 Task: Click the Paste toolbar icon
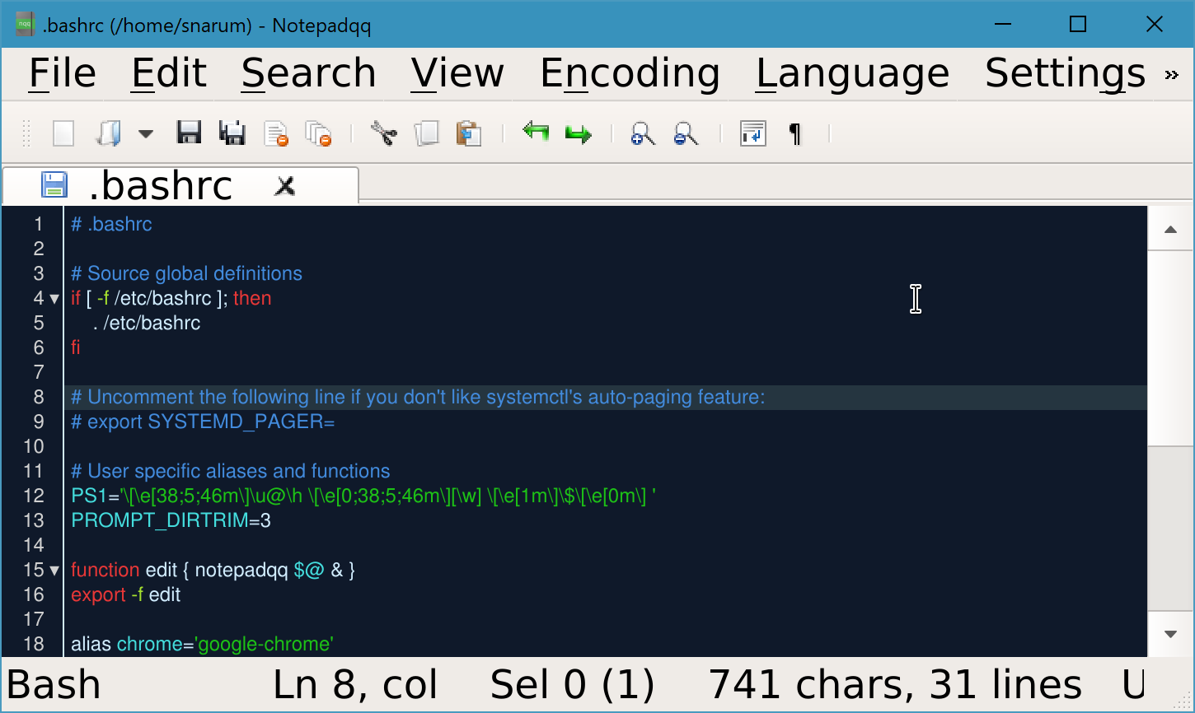(470, 133)
